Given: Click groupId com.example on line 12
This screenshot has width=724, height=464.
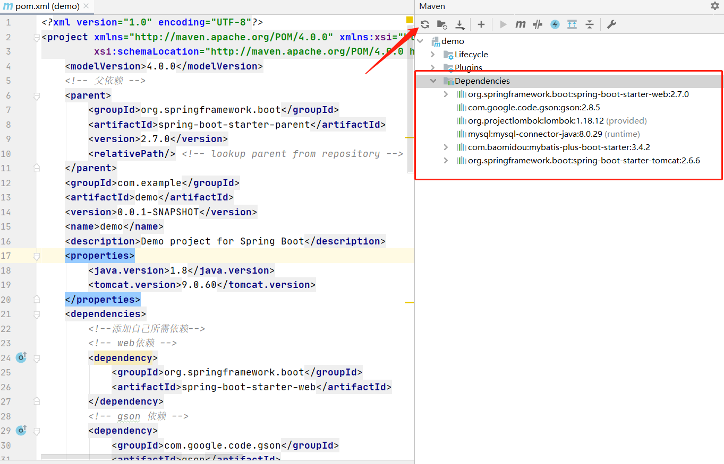Looking at the screenshot, I should click(x=149, y=183).
